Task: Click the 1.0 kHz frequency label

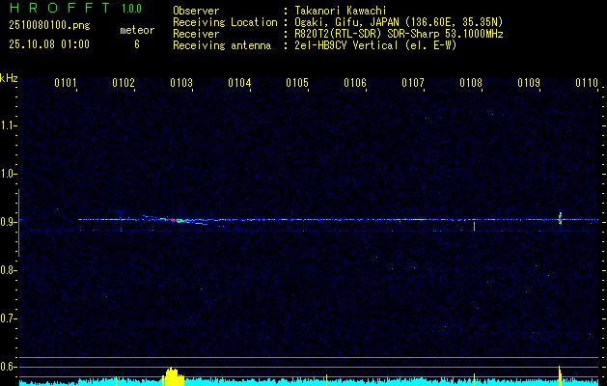Action: tap(8, 174)
